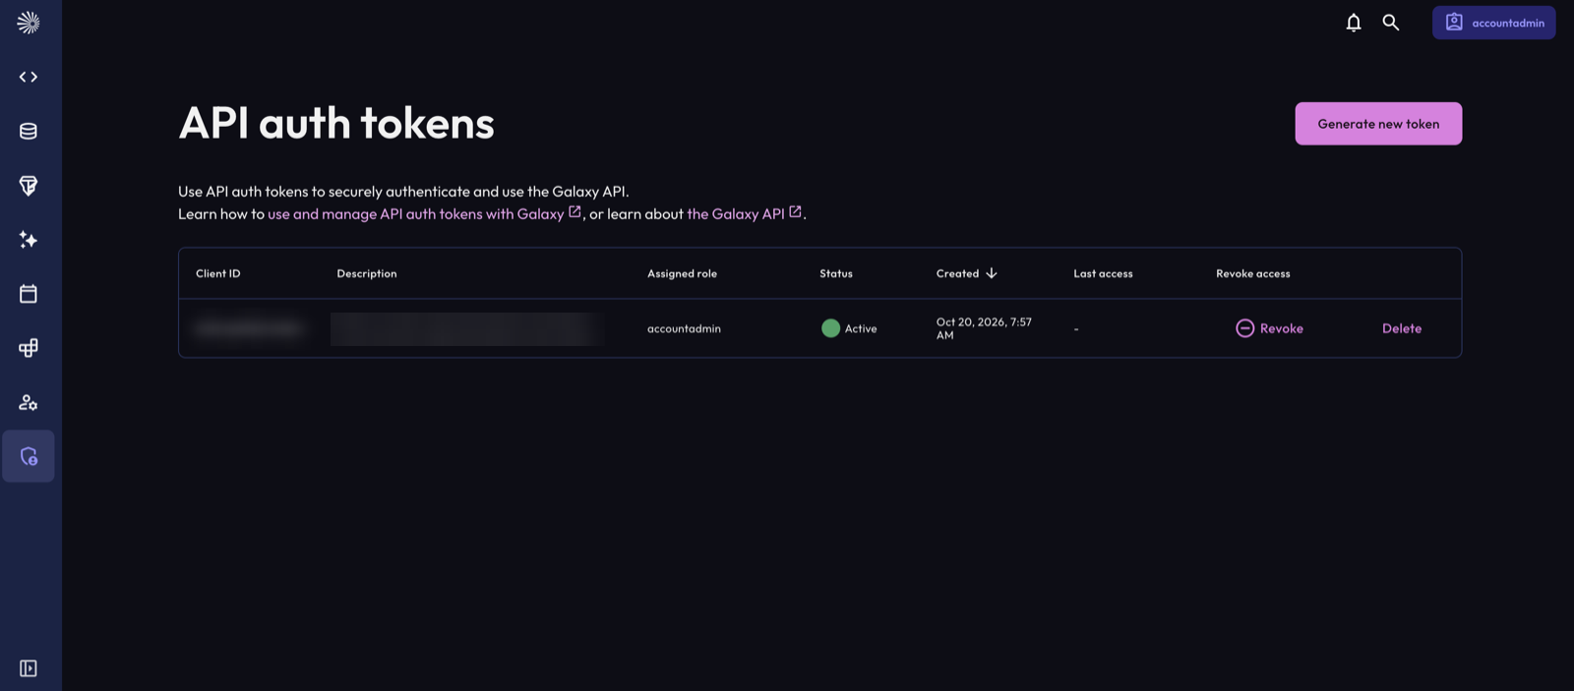Open the sparkles AI sidebar icon
Viewport: 1574px width, 691px height.
click(29, 240)
